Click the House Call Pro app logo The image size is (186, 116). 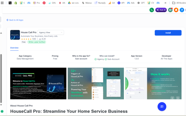(15, 35)
